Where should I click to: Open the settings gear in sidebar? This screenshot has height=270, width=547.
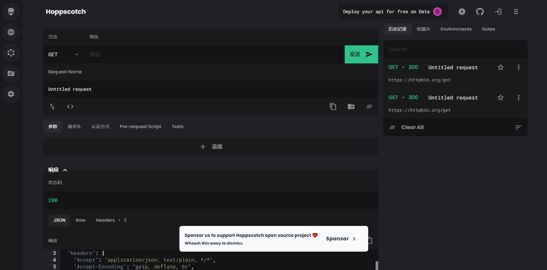point(11,94)
